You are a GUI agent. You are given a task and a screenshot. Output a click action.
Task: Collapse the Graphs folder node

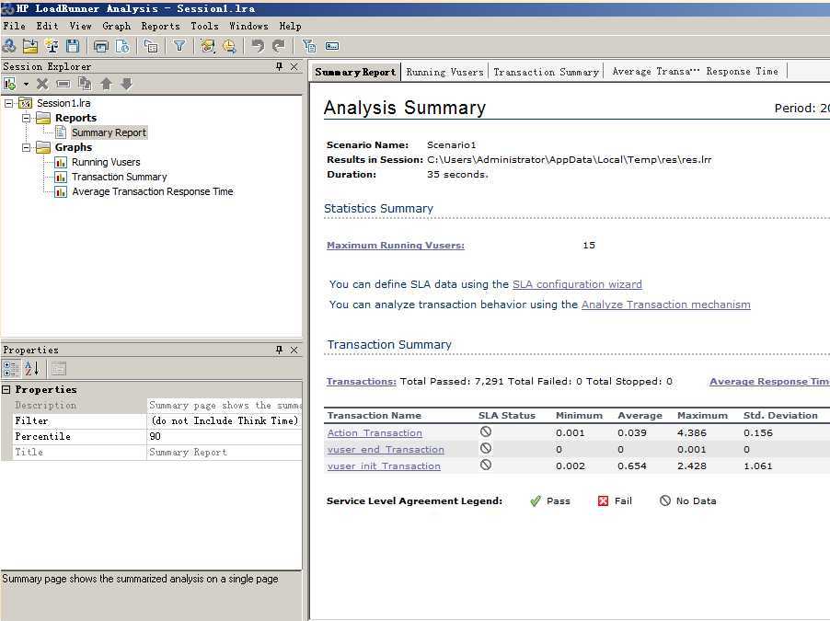(26, 147)
